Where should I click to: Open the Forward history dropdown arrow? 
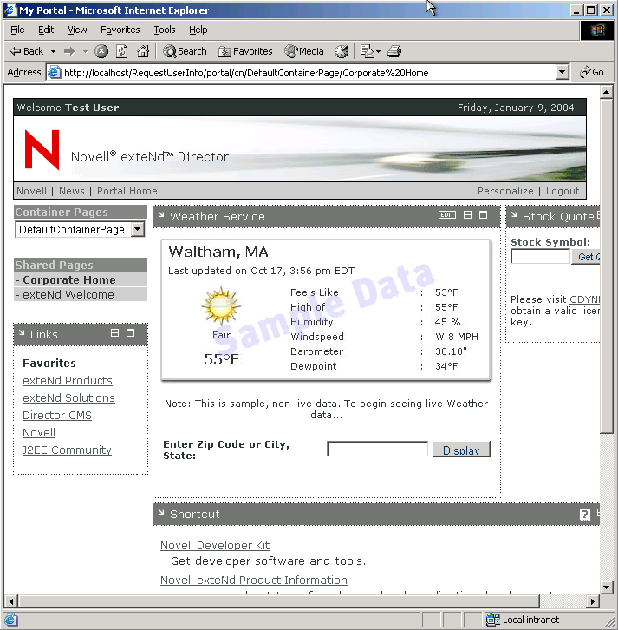[x=85, y=51]
